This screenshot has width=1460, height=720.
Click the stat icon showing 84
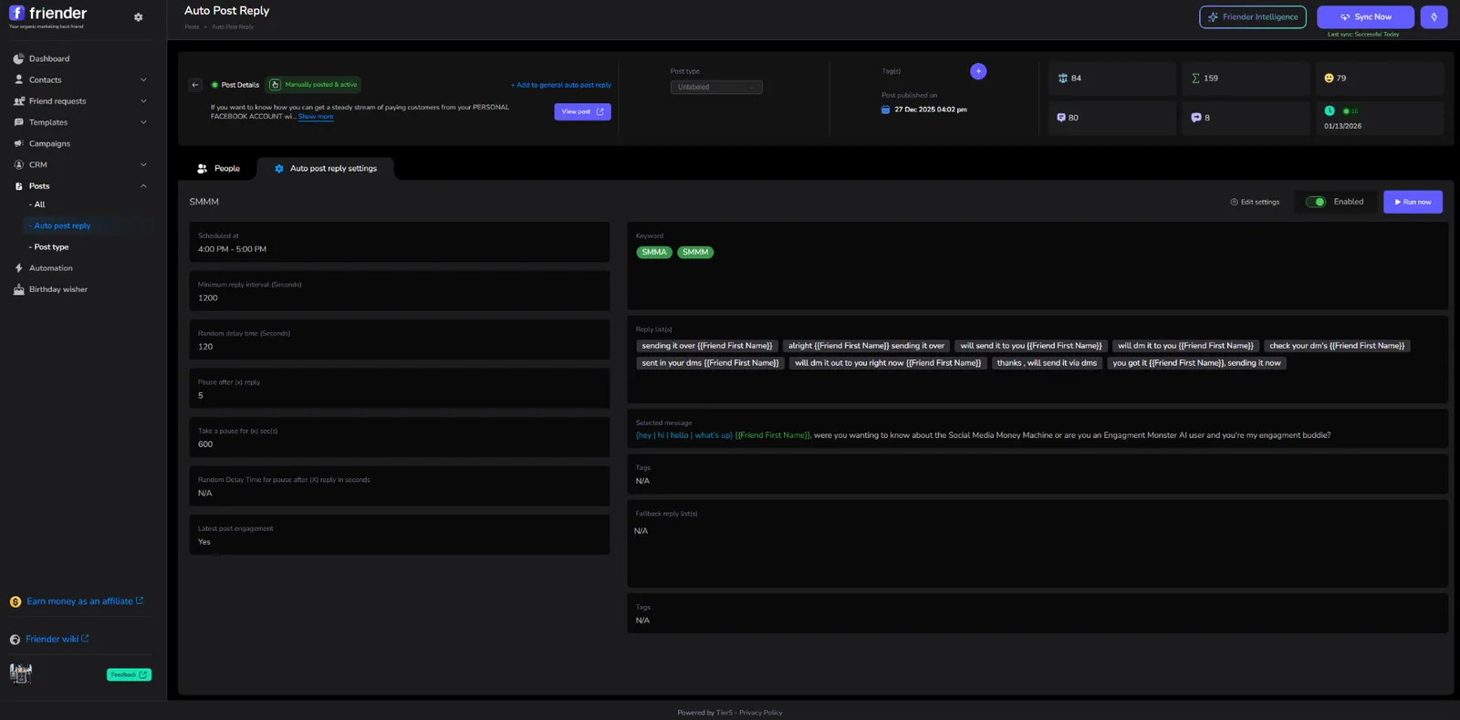point(1062,78)
